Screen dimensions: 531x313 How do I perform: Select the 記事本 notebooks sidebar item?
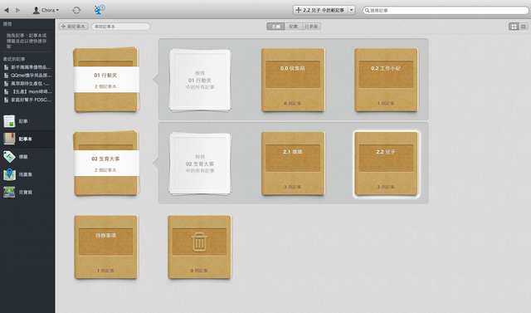(27, 139)
